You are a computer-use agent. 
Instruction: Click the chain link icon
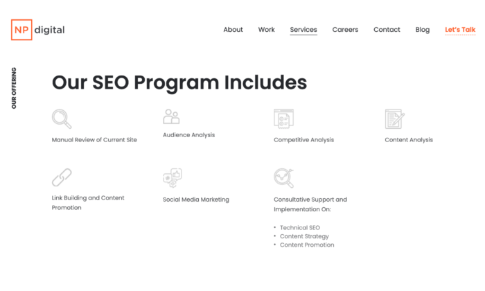62,177
